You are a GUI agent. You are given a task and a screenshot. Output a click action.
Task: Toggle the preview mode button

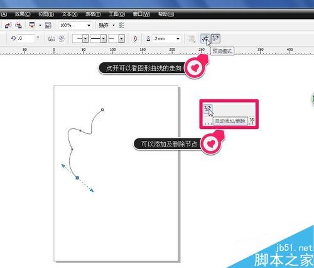(205, 38)
